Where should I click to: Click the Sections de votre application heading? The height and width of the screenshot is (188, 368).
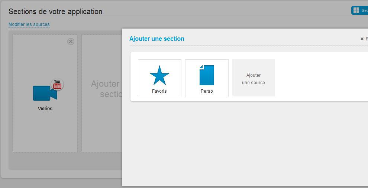tap(55, 11)
